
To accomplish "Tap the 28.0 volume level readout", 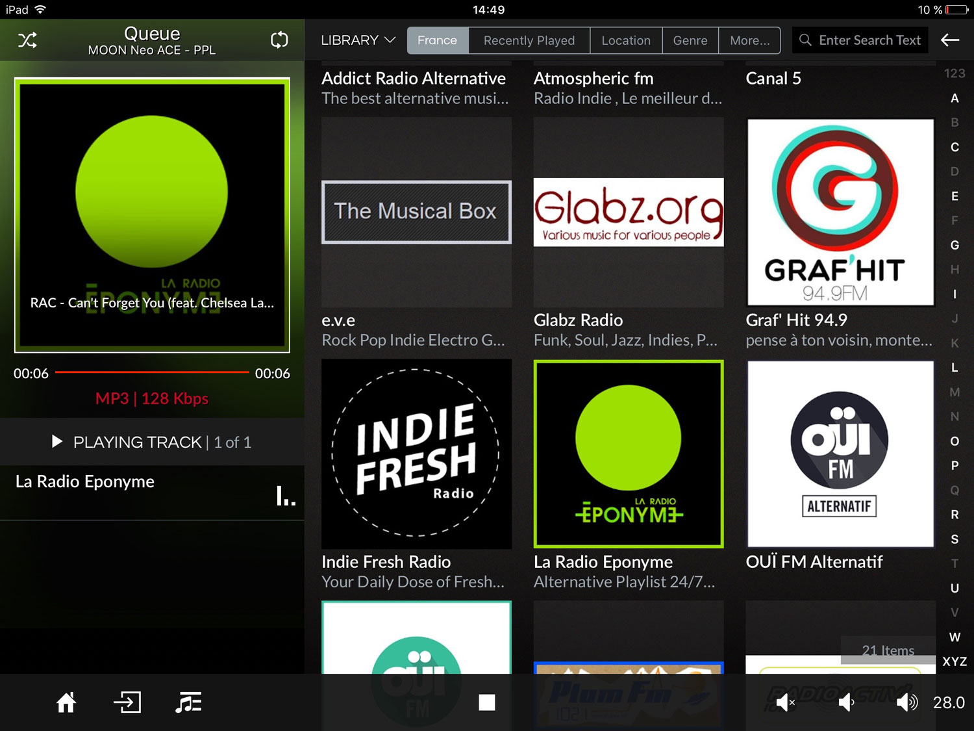I will (x=949, y=702).
